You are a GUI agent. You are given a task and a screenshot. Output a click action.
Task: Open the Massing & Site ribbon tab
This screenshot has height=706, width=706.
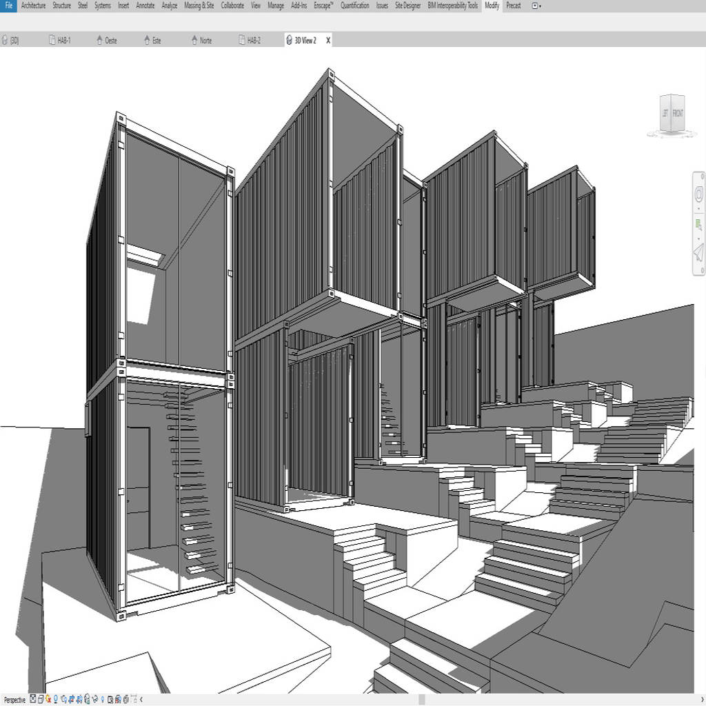point(199,6)
